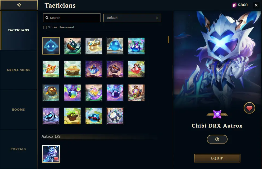Viewport: 262px width, 169px height.
Task: Click the back arrow icon
Action: click(x=19, y=5)
